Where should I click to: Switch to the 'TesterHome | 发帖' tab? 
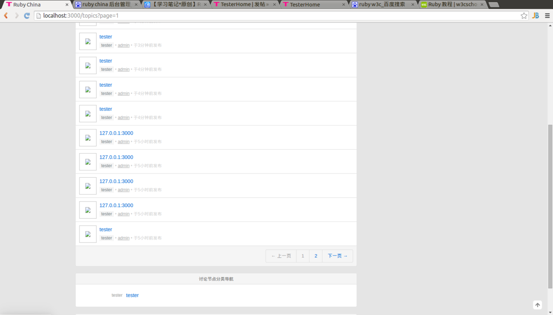(x=245, y=5)
